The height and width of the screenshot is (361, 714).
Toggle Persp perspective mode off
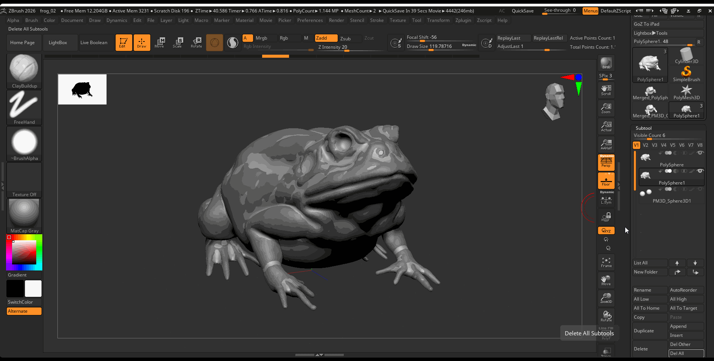pyautogui.click(x=606, y=163)
